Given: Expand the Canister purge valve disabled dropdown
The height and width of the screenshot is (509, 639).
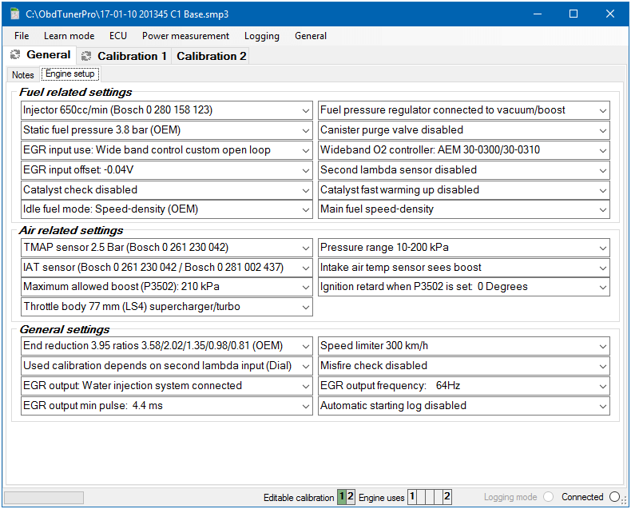Looking at the screenshot, I should click(x=464, y=130).
